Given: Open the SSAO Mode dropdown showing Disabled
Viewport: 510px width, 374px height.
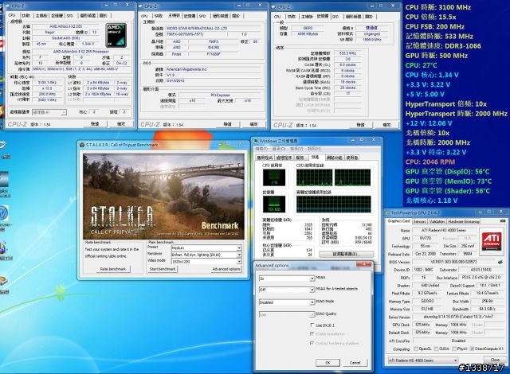Looking at the screenshot, I should 287,302.
